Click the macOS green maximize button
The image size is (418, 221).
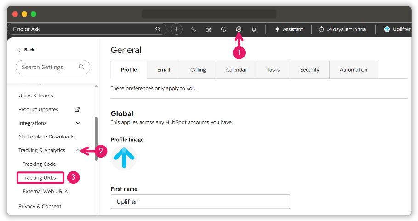pos(33,14)
